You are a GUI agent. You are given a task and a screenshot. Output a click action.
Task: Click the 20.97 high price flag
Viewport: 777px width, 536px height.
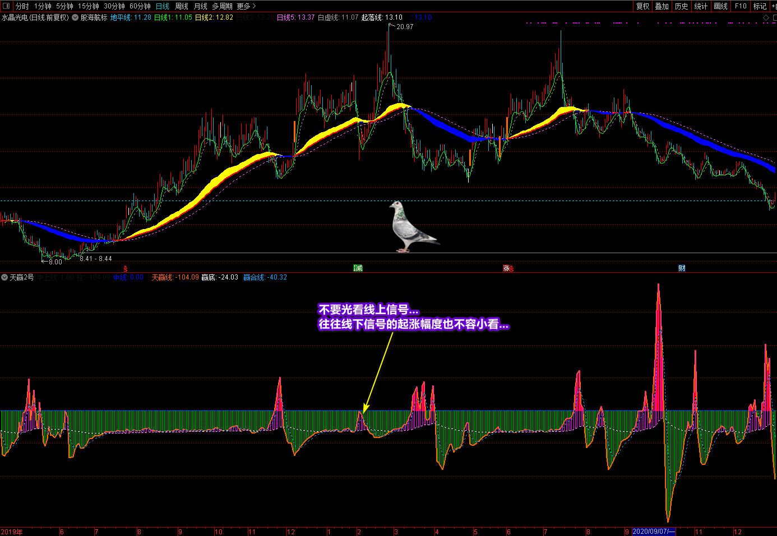pyautogui.click(x=404, y=26)
